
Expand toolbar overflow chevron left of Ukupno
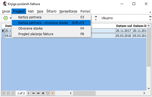pyautogui.click(x=96, y=18)
